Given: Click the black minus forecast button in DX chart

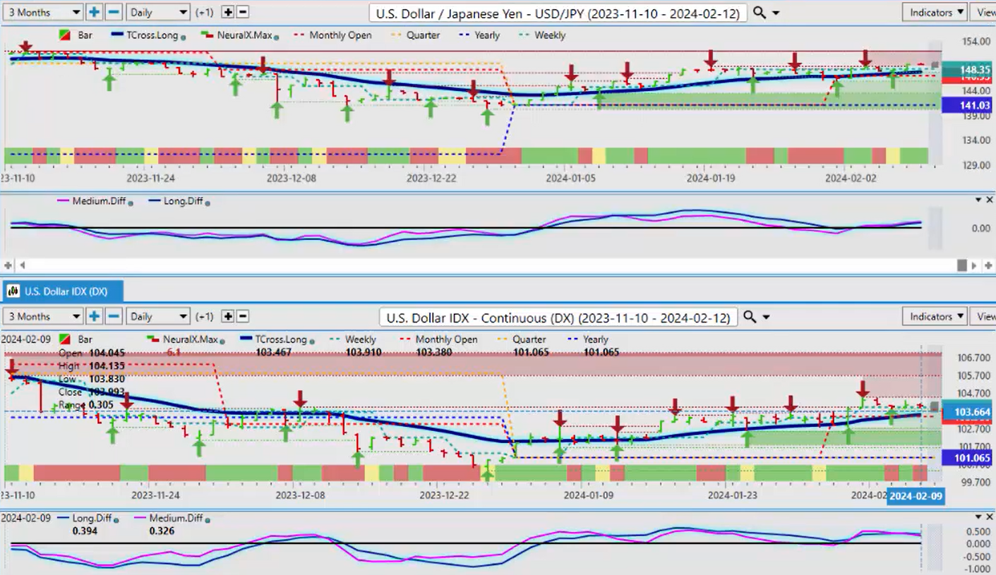Looking at the screenshot, I should pos(243,316).
